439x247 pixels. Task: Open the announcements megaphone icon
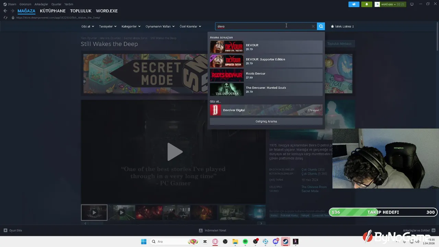pyautogui.click(x=354, y=4)
